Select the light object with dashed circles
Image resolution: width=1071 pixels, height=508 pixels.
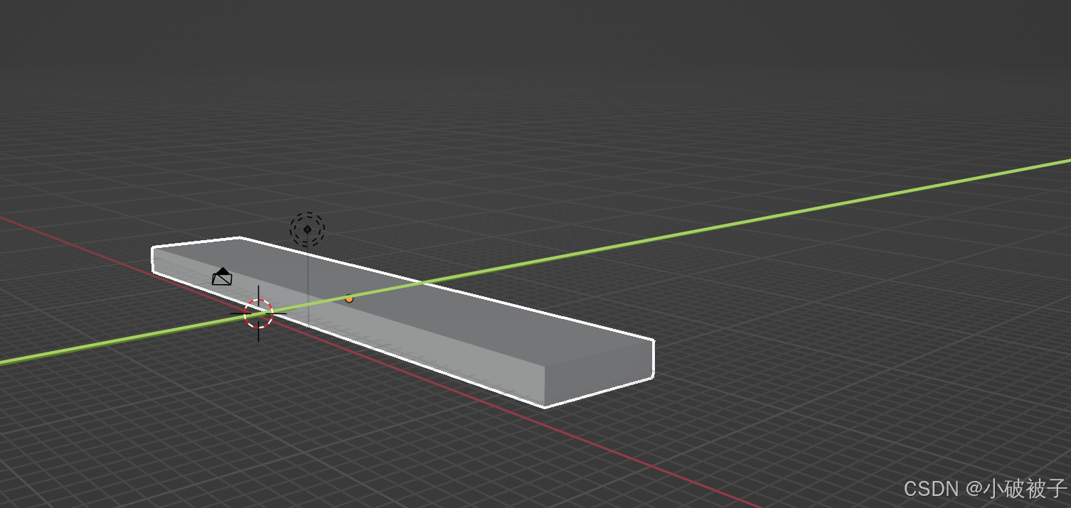(x=307, y=229)
